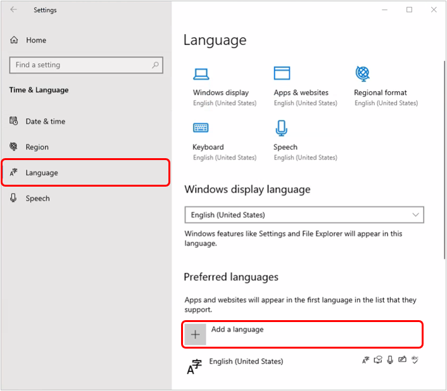The height and width of the screenshot is (391, 447).
Task: Click the dropdown chevron arrow
Action: (x=415, y=214)
